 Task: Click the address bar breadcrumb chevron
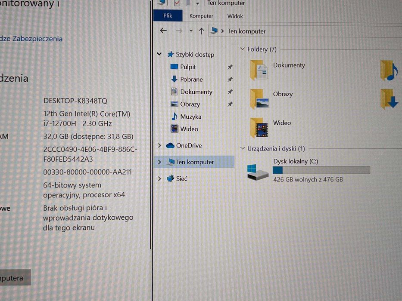pos(222,31)
